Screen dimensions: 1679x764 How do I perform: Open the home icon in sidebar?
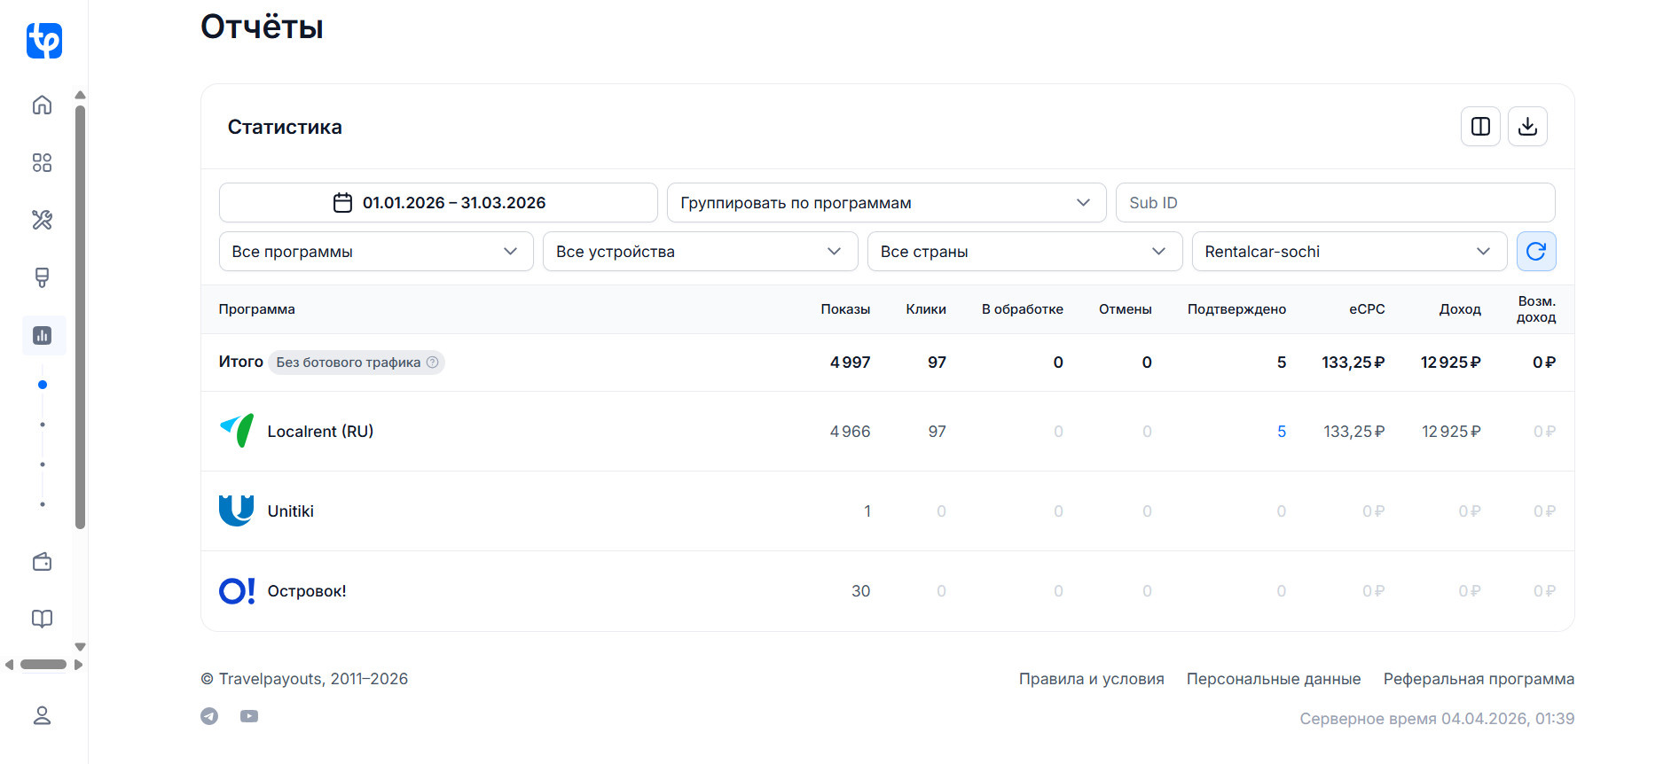(42, 105)
